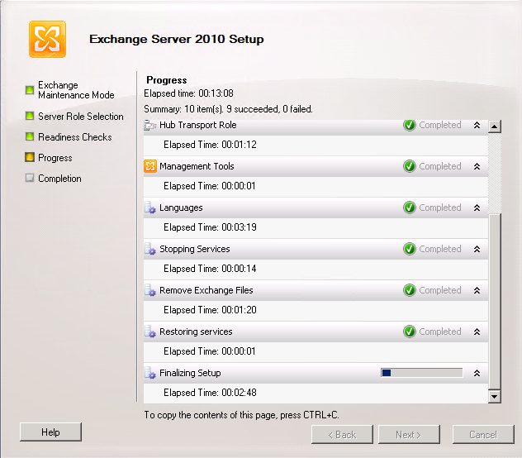Select Progress step in sidebar
522x458 pixels.
[55, 158]
